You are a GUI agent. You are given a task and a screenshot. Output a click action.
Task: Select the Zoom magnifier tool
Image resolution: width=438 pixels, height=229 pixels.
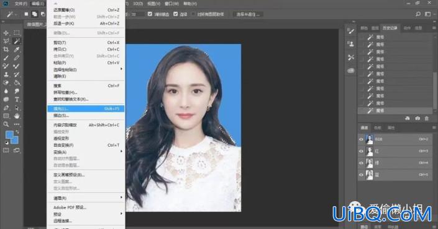[x=6, y=124]
